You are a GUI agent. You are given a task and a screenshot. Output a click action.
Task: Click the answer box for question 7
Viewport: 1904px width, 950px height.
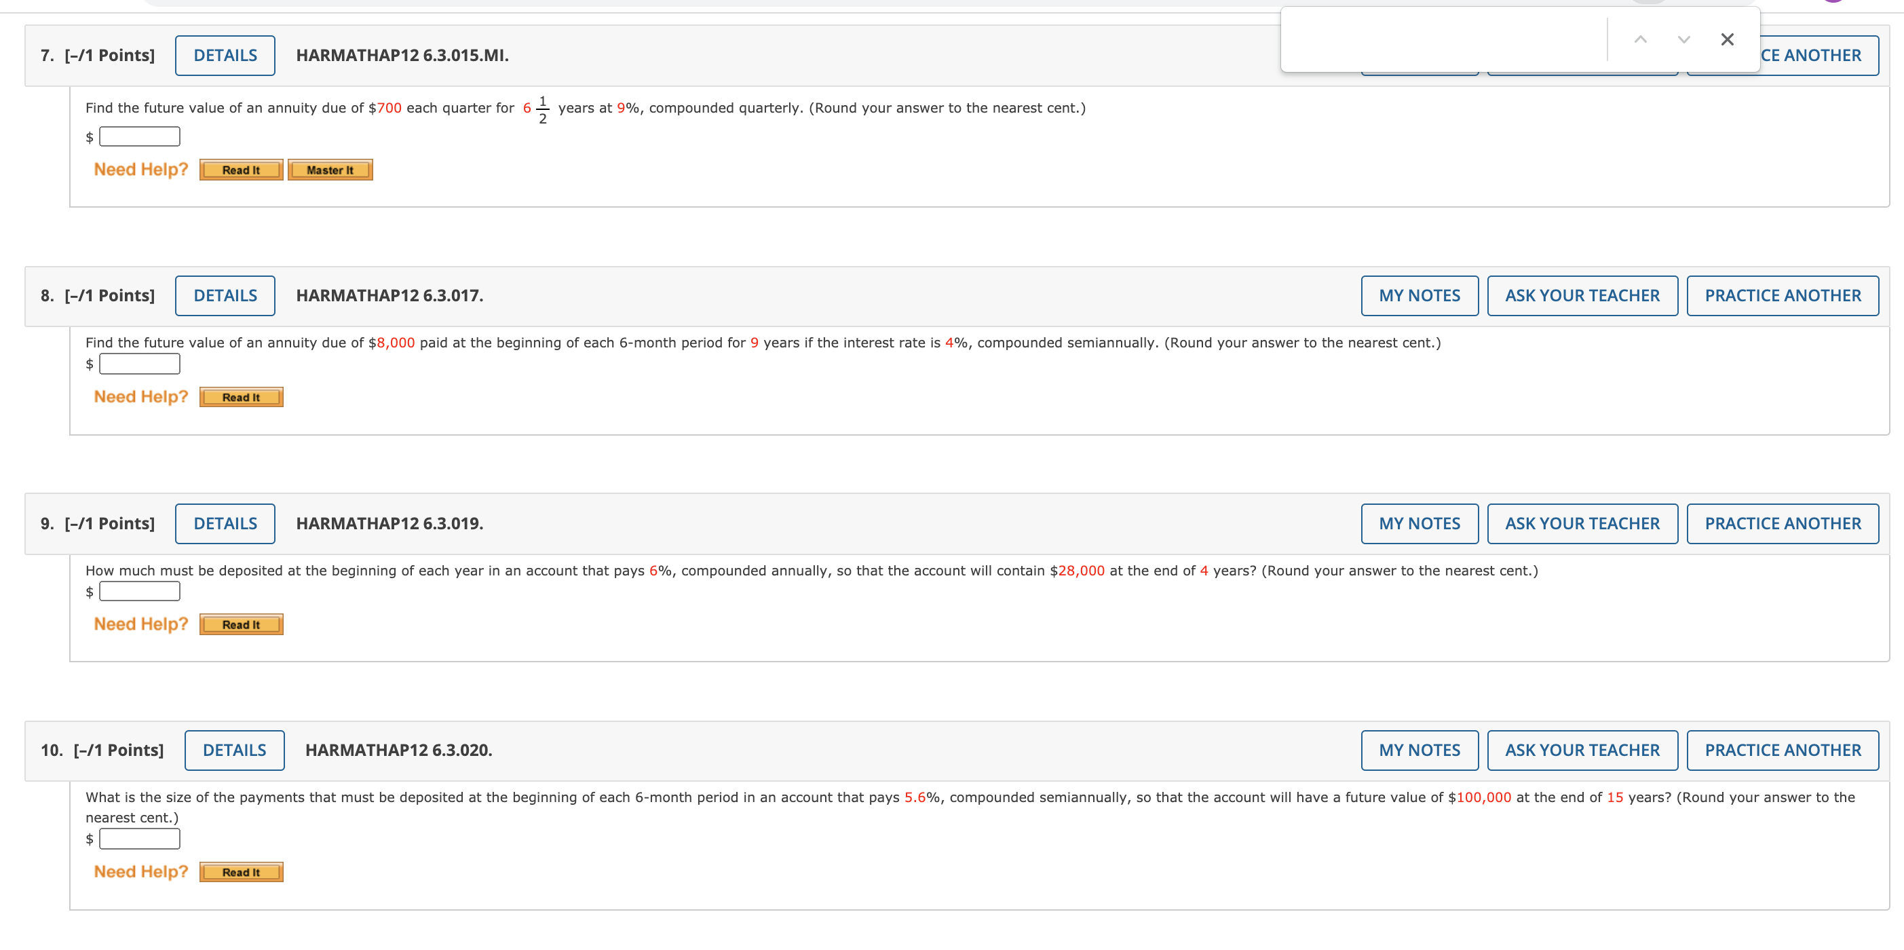[x=140, y=137]
